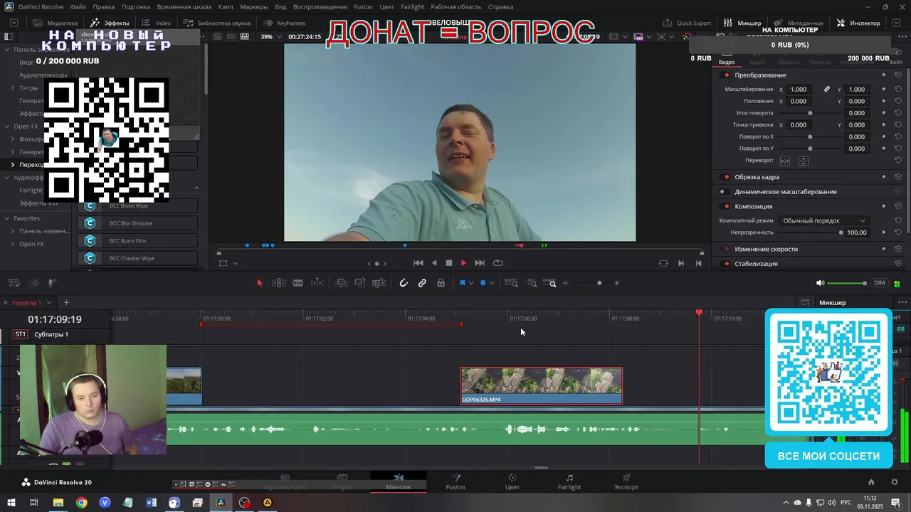The width and height of the screenshot is (911, 512).
Task: Open the marker color dropdown arrow
Action: tap(492, 284)
